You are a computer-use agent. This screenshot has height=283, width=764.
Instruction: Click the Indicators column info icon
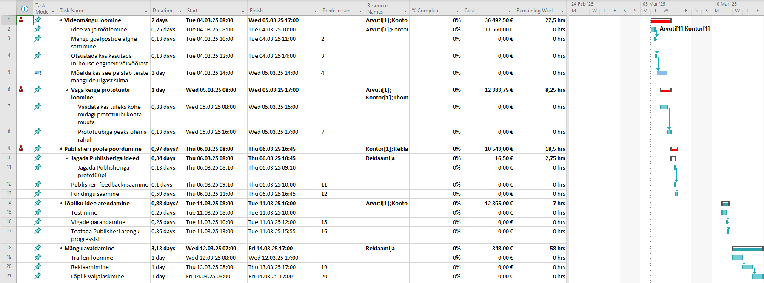click(24, 9)
